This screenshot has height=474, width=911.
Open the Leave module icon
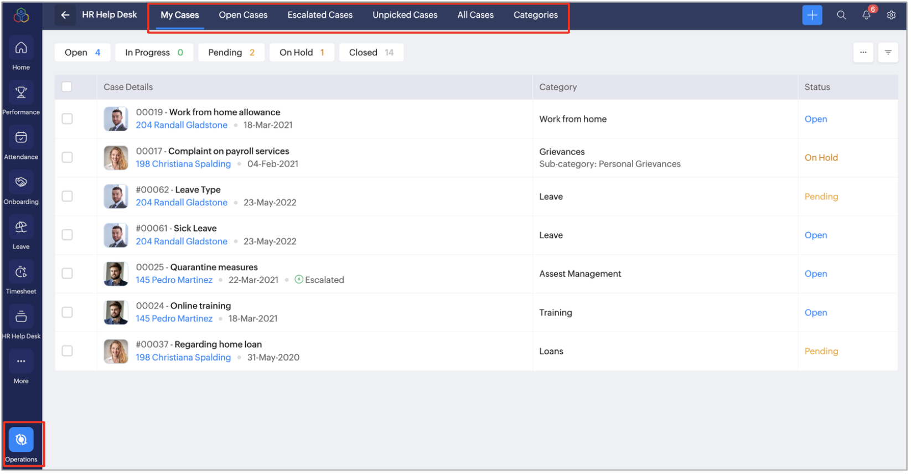click(21, 228)
